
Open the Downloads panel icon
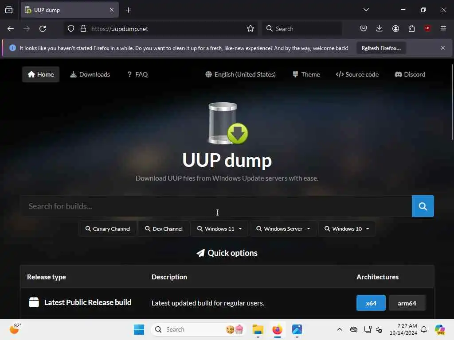click(x=380, y=28)
